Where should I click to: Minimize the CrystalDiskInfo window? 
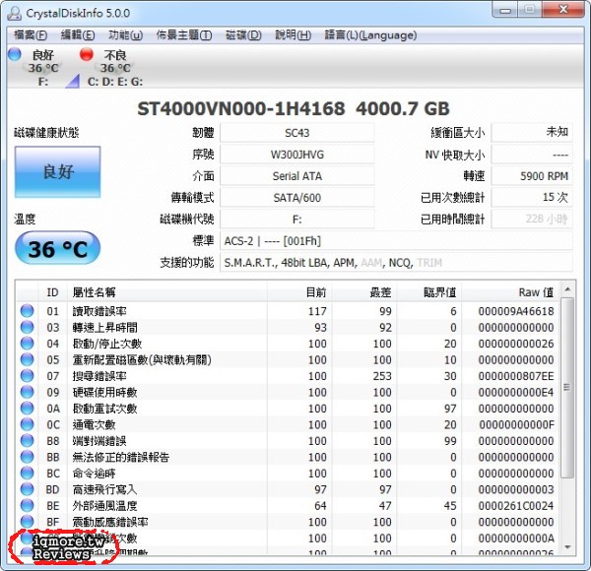[x=505, y=10]
